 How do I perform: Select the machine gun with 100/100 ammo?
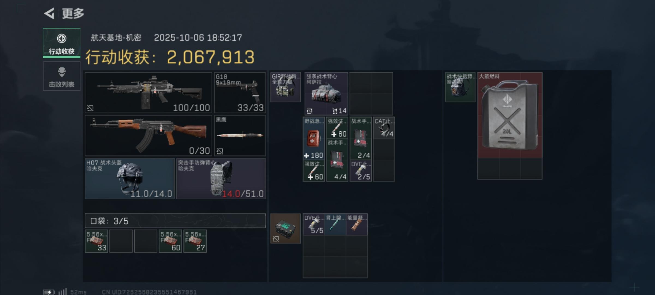pos(148,93)
